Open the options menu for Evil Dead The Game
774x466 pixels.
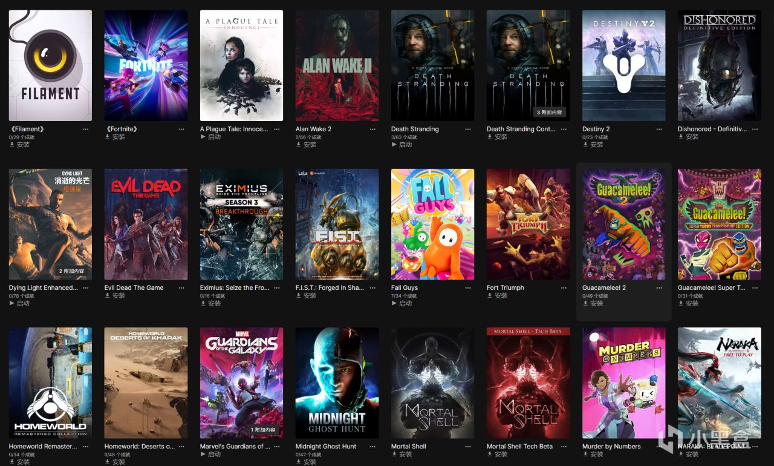[x=181, y=287]
